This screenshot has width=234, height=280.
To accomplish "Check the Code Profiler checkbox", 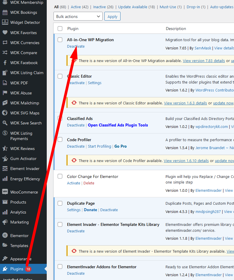I will point(60,139).
